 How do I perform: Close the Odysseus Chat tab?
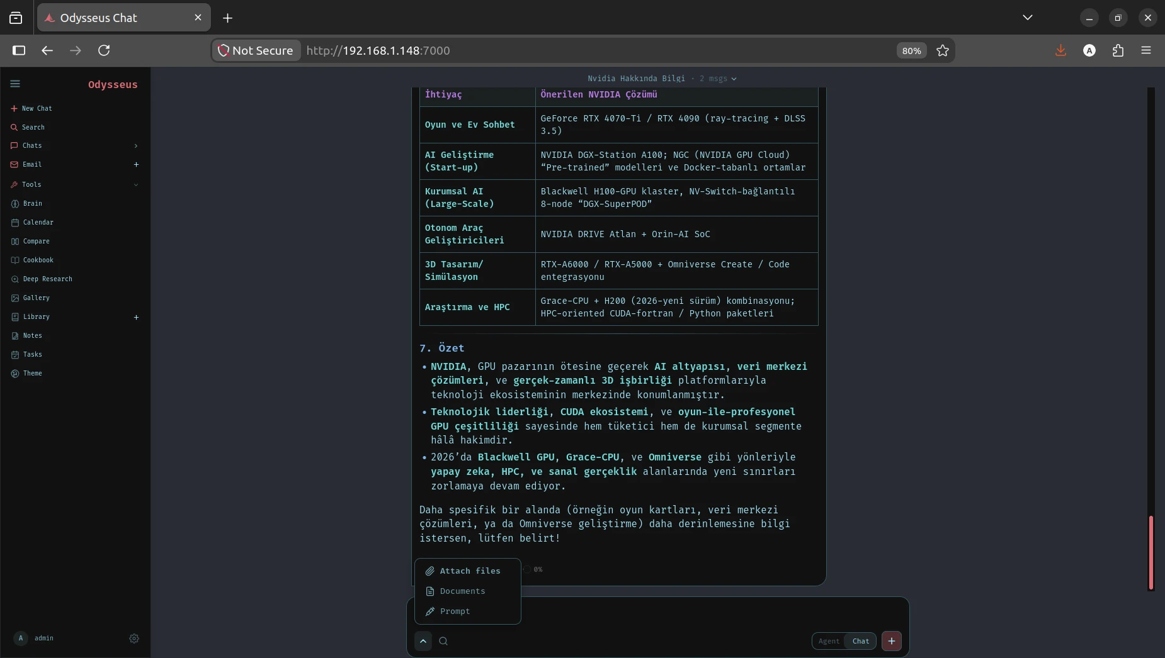click(x=198, y=18)
